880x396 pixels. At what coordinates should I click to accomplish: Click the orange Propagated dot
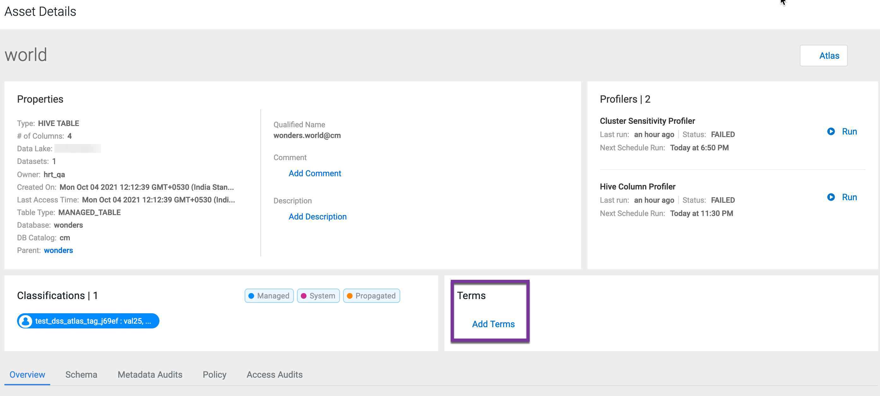349,296
